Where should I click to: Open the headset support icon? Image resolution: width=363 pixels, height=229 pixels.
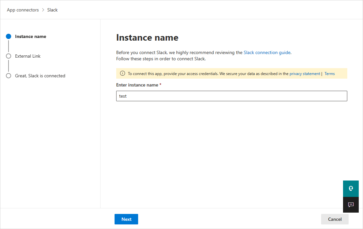351,188
